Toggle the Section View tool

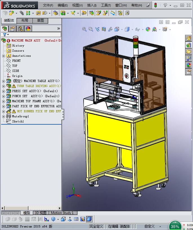click(104, 29)
